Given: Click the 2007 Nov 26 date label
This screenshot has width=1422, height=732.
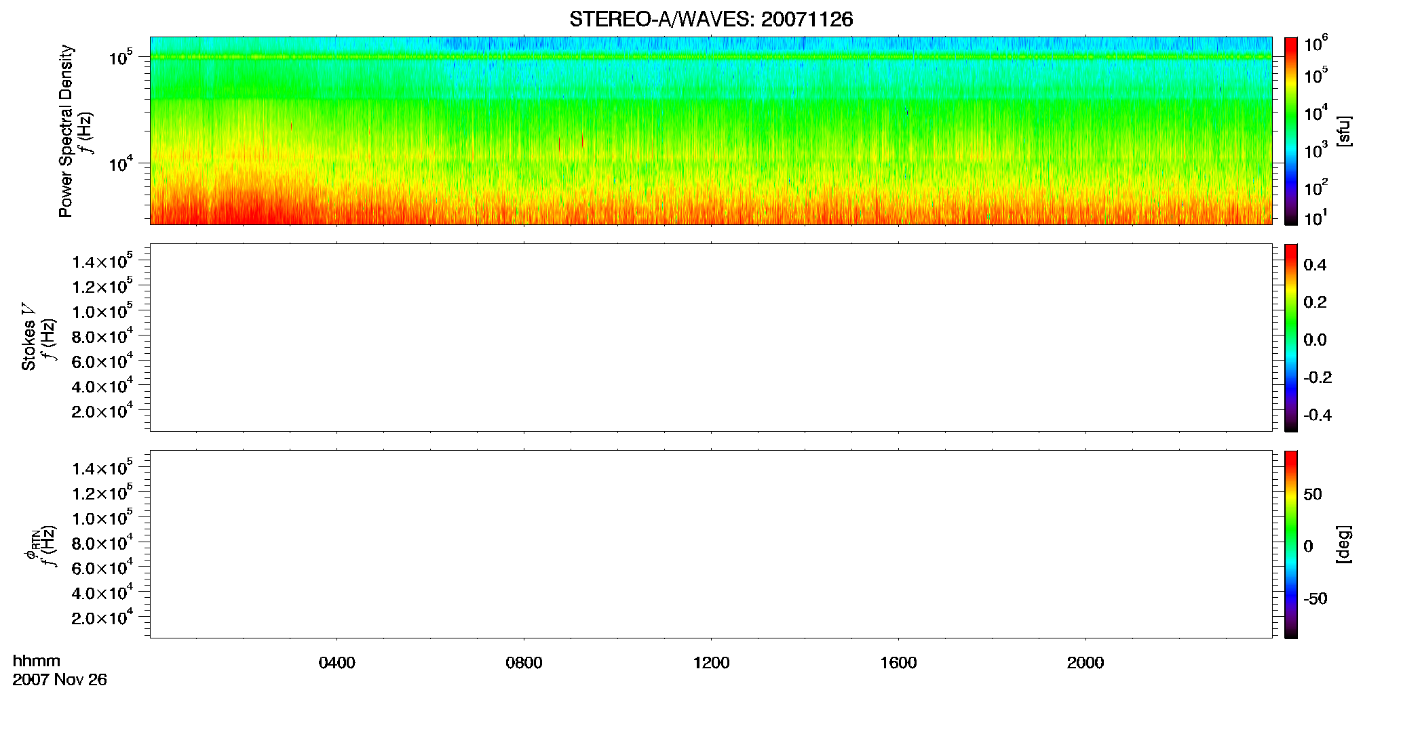Looking at the screenshot, I should 60,680.
